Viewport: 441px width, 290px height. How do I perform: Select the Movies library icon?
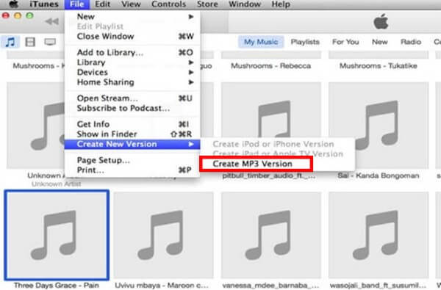click(x=30, y=42)
